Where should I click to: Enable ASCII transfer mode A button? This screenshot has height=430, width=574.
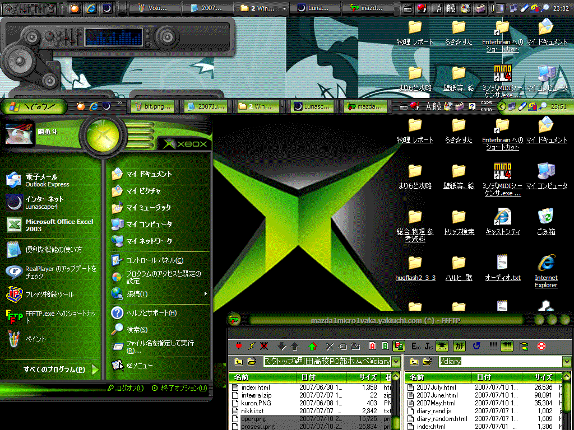pyautogui.click(x=373, y=345)
